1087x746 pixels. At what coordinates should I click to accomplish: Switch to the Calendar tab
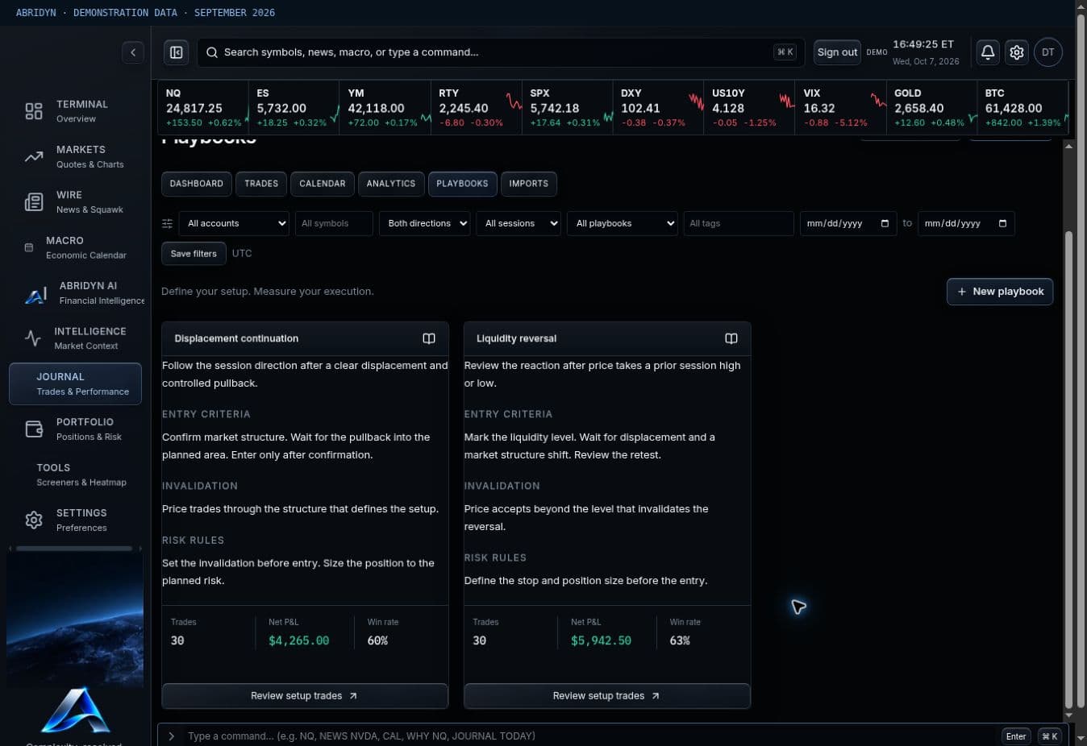click(x=323, y=184)
